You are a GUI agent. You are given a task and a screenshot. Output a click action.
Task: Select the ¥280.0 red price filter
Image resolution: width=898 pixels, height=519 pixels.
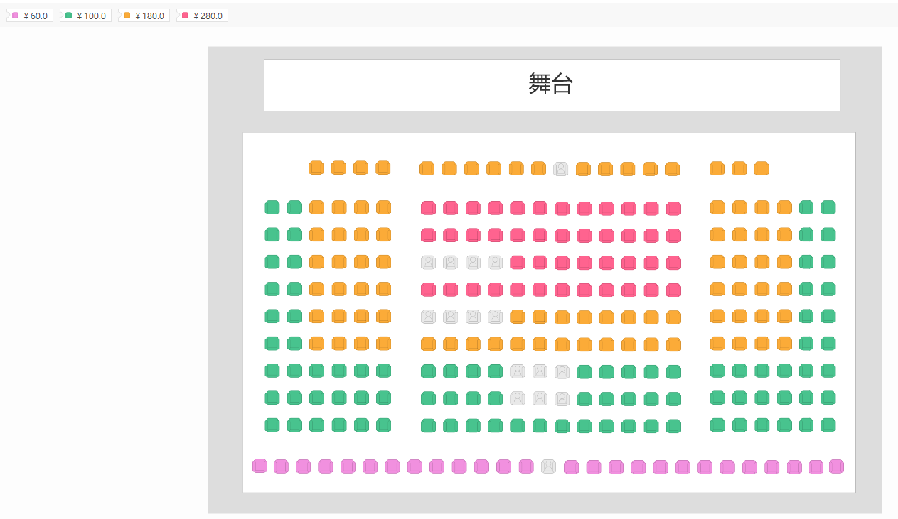202,16
